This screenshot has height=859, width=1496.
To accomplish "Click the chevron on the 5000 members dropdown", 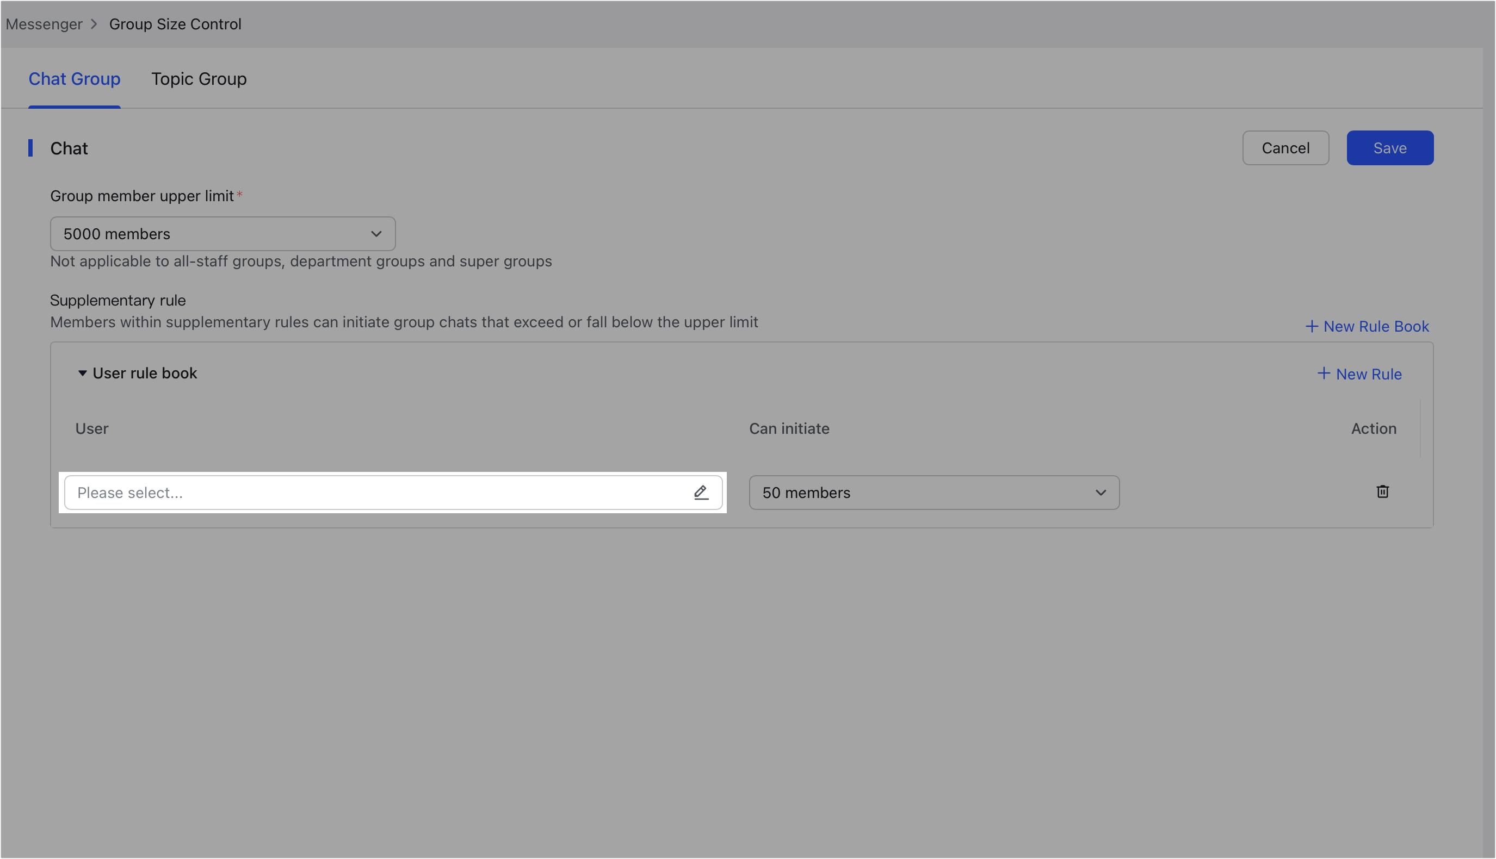I will click(x=376, y=234).
